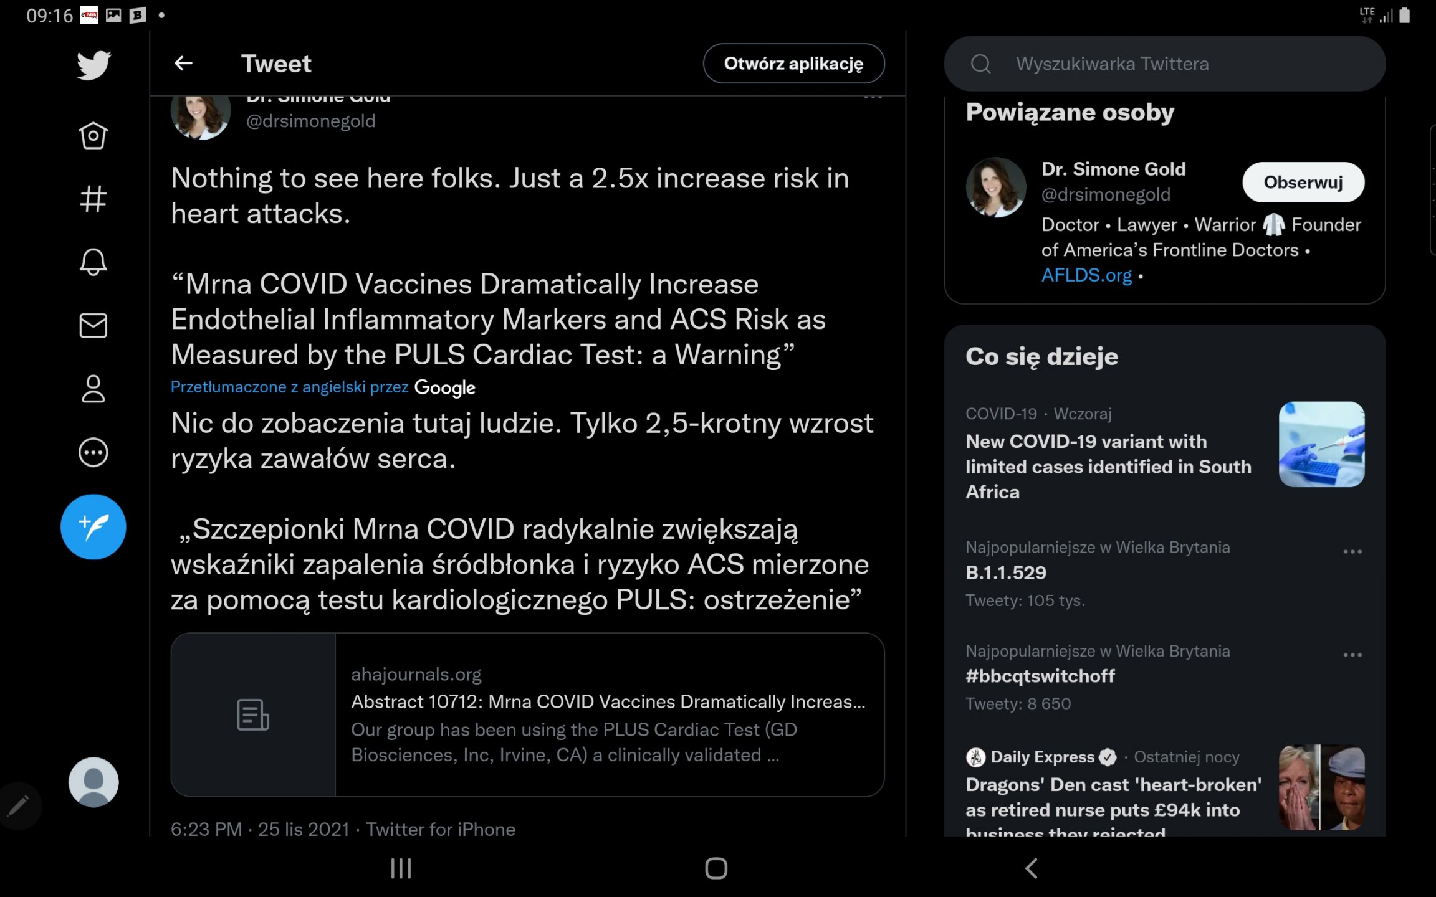Click the Twitter bird logo

tap(93, 65)
